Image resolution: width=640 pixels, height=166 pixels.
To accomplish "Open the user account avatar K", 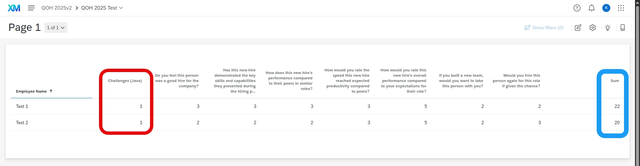I will [x=606, y=8].
